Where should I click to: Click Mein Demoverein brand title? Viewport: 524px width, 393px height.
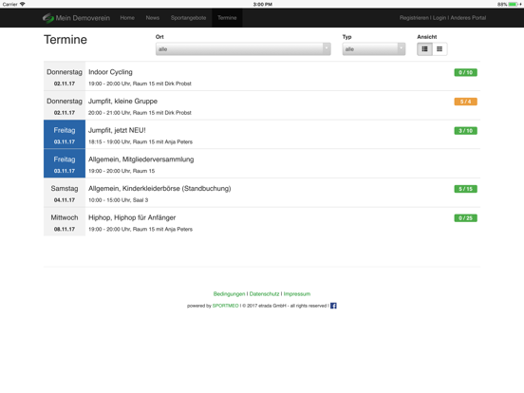[x=83, y=18]
